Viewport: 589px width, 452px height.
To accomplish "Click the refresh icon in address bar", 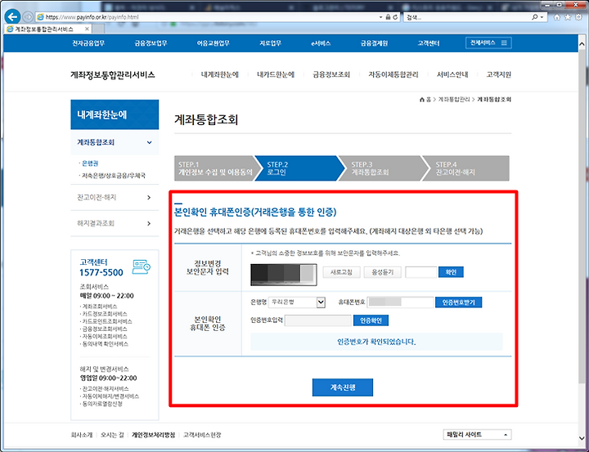I will [x=395, y=17].
